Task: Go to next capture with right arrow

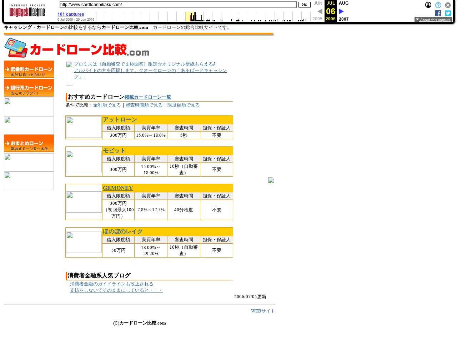Action: pos(341,11)
